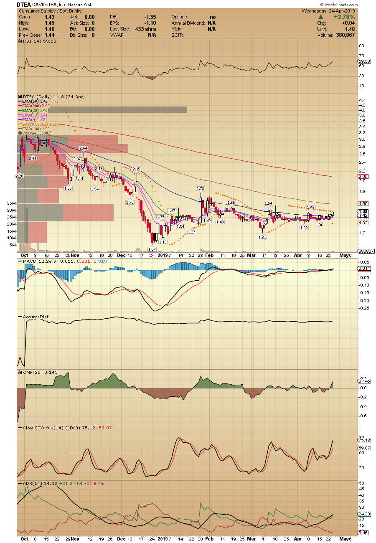Viewport: 376px width, 543px height.
Task: Click the 59.50 RSI value tag on right axis
Action: [365, 61]
